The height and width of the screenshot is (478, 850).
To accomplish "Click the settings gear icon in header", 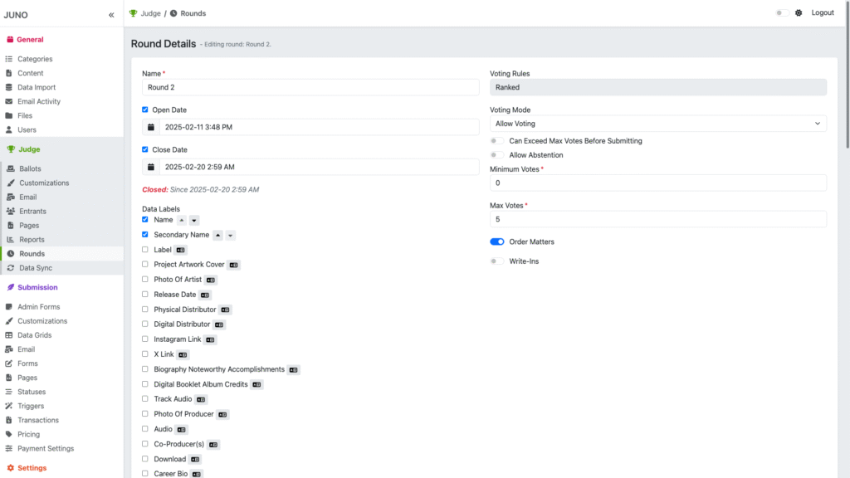I will [799, 13].
